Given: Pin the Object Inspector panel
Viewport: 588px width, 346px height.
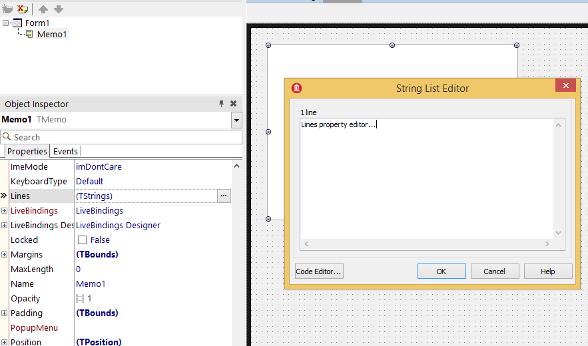Looking at the screenshot, I should click(221, 103).
